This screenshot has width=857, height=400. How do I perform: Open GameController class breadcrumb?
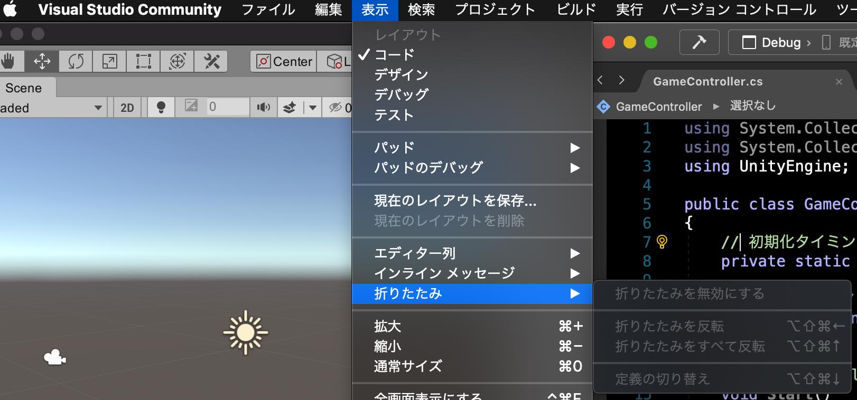(x=659, y=107)
